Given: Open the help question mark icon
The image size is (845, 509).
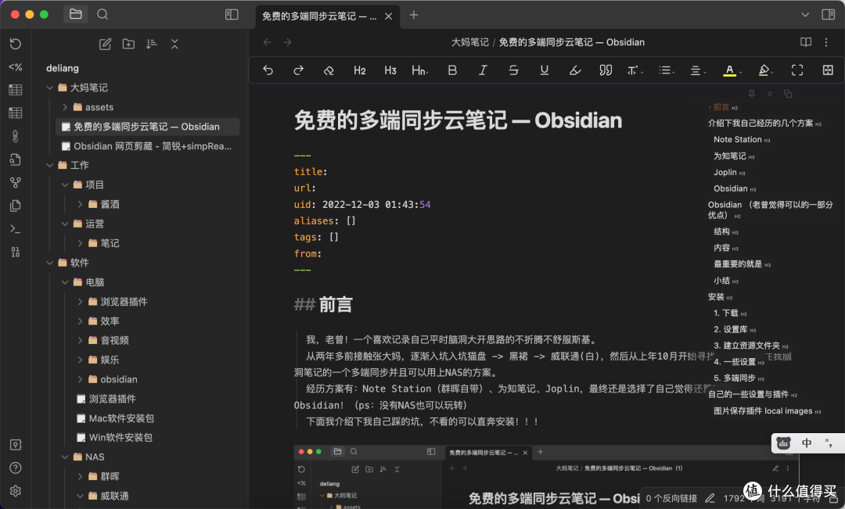Looking at the screenshot, I should 16,468.
